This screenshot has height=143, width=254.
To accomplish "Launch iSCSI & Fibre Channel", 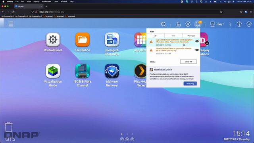I will pos(82,71).
